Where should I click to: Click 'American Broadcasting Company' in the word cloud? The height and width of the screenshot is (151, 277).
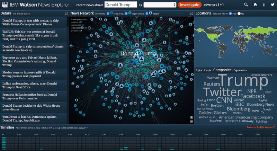[246, 117]
